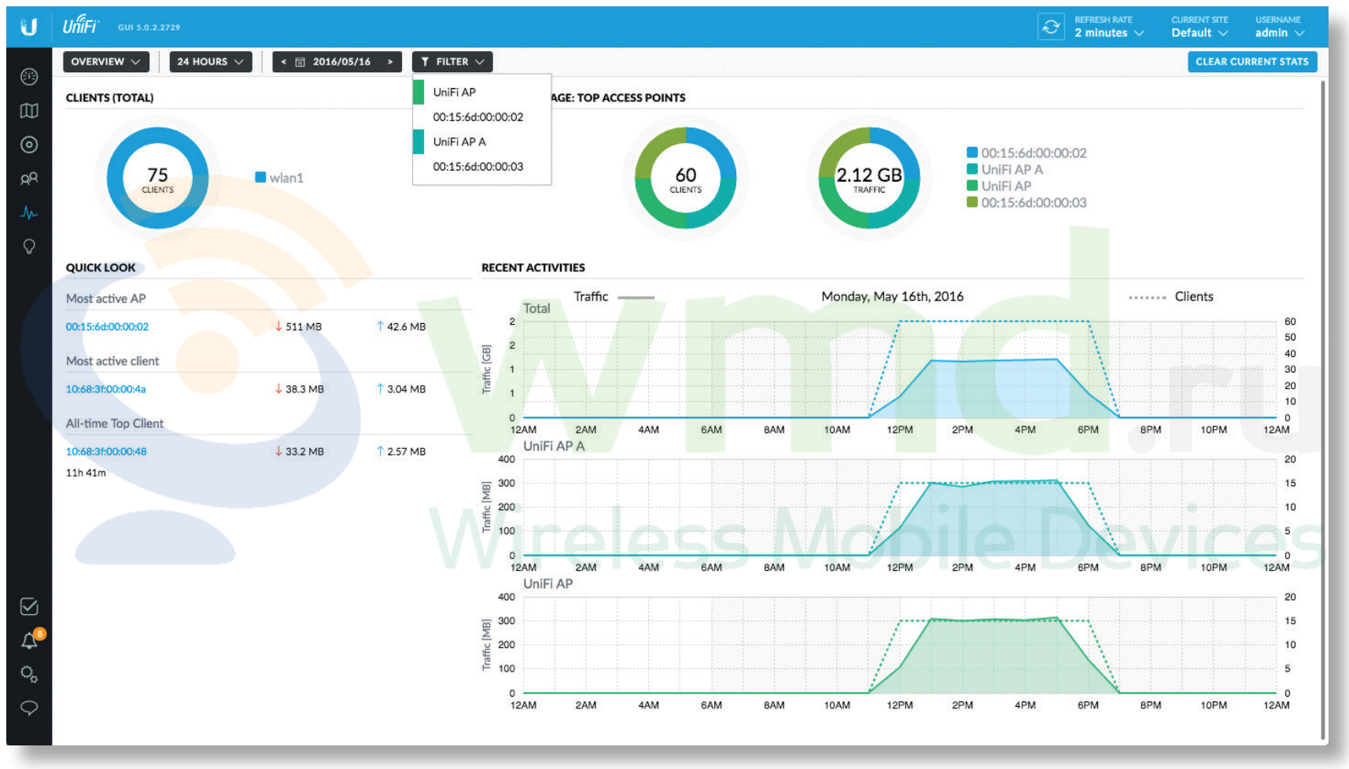Viewport: 1349px width, 769px height.
Task: Click the QUICK LOOK heading
Action: pyautogui.click(x=101, y=267)
